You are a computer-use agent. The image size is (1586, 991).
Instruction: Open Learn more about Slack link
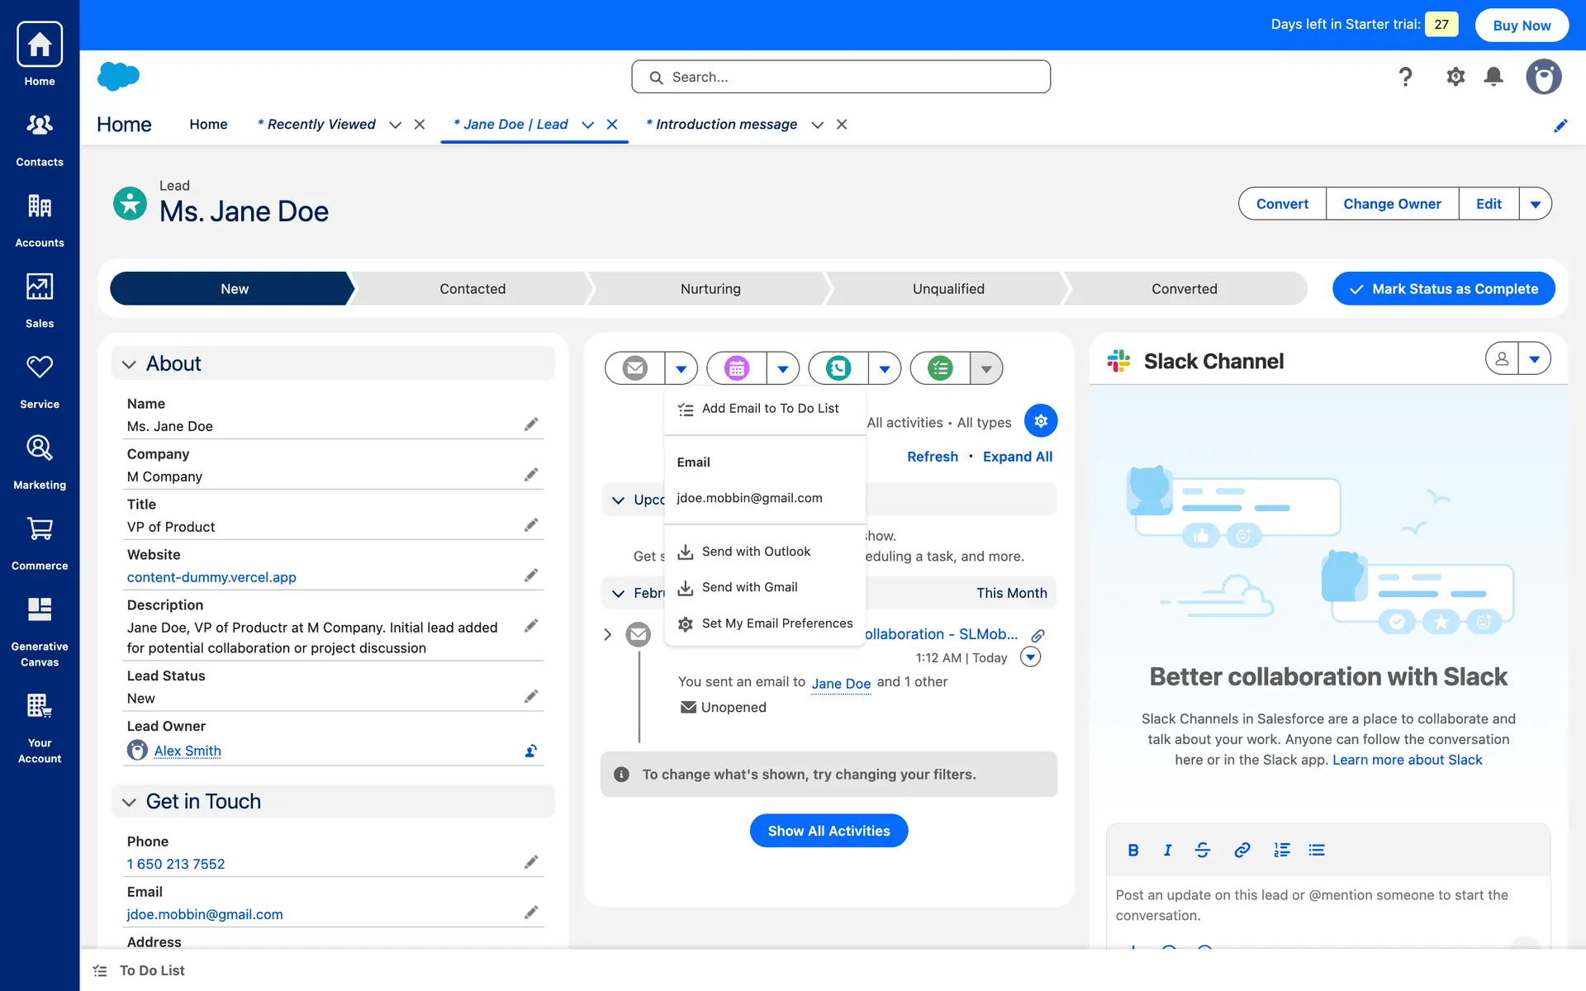pos(1407,760)
